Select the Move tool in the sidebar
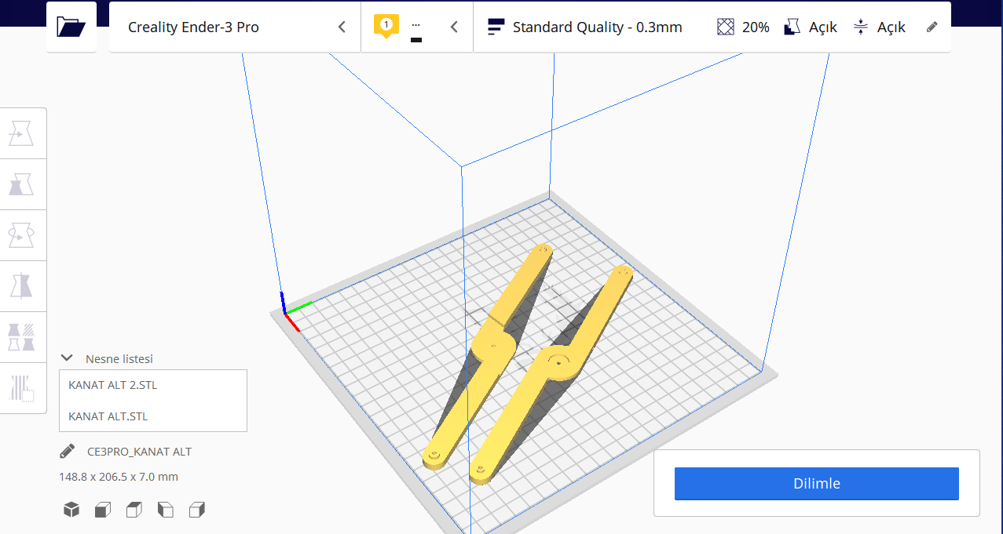Viewport: 1003px width, 534px height. click(x=23, y=133)
